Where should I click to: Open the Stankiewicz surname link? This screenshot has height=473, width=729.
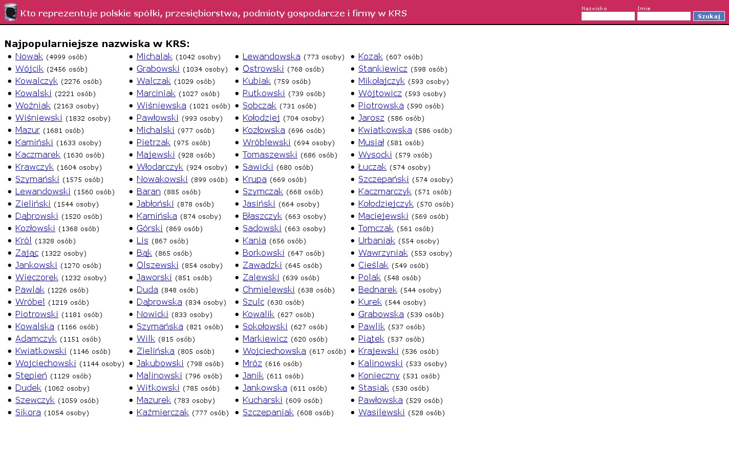[x=382, y=69]
